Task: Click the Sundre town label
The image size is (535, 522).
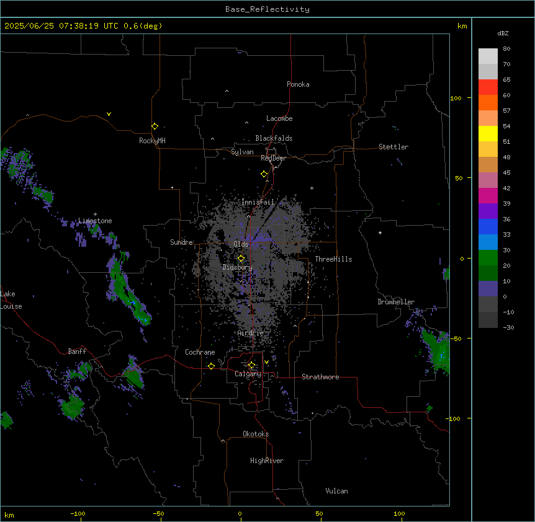Action: tap(181, 242)
